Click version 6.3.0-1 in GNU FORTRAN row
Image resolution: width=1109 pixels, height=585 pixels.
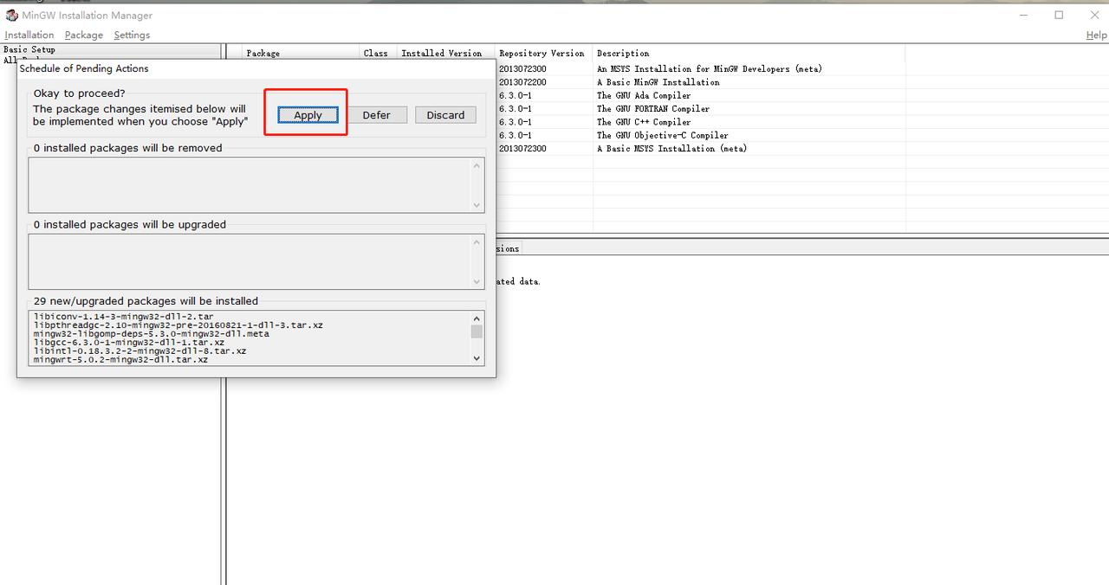pos(516,109)
